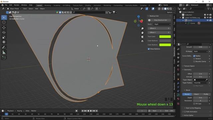Open the Global orientation dropdown

[76, 9]
